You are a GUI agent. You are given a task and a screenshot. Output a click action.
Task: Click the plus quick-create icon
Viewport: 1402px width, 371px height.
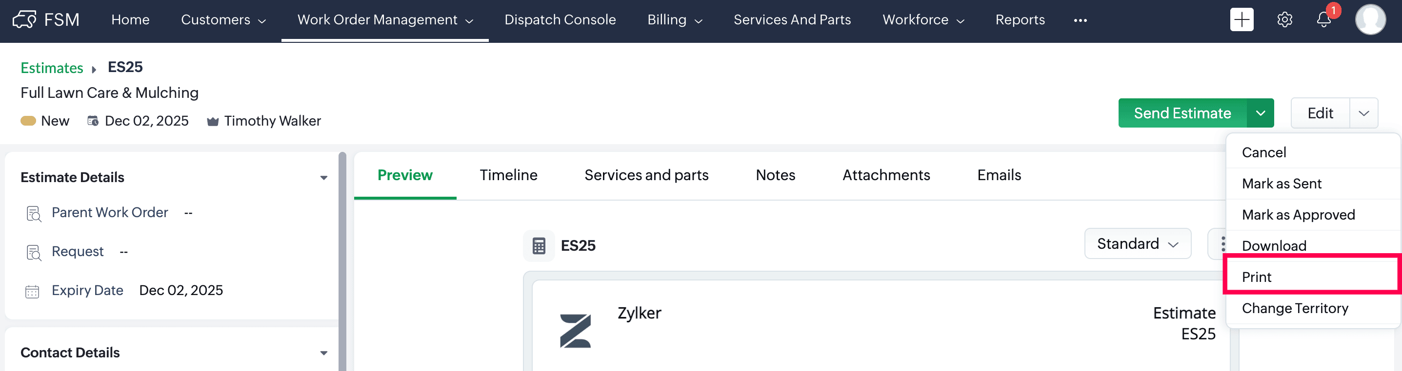click(1241, 19)
